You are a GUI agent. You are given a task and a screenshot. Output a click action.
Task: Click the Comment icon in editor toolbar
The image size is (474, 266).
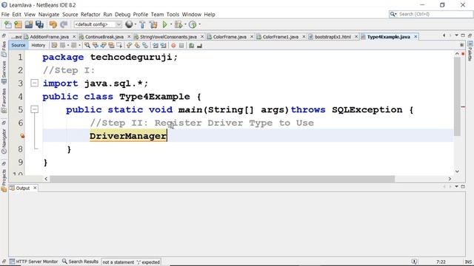tap(191, 46)
